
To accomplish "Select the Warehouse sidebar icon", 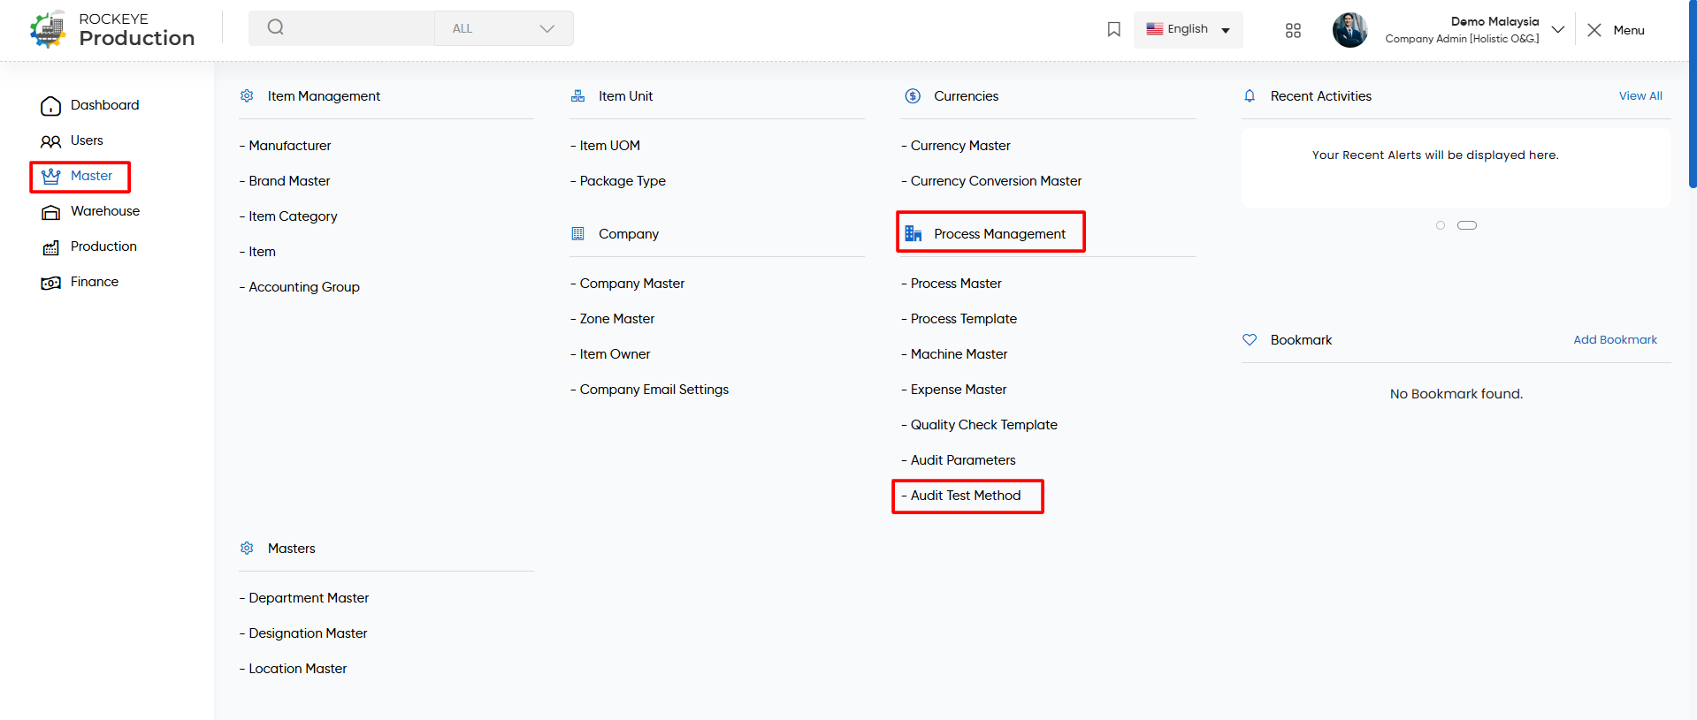I will 51,212.
